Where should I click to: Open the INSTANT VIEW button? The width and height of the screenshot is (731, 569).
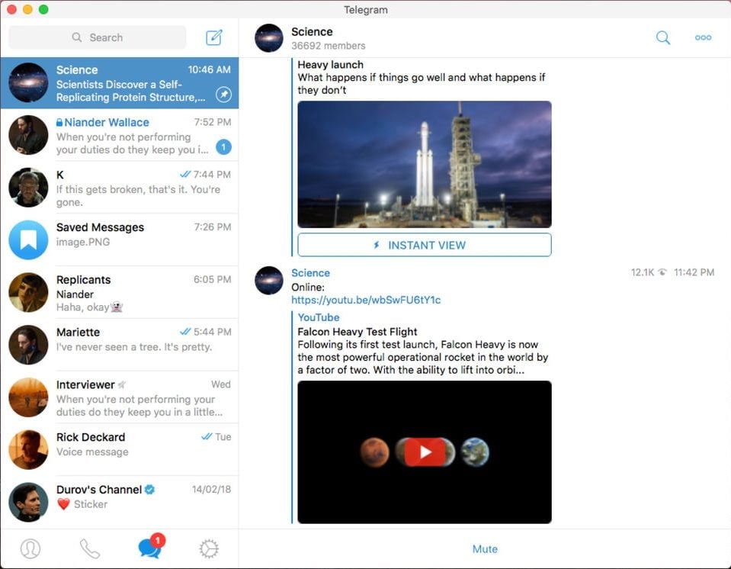coord(425,245)
